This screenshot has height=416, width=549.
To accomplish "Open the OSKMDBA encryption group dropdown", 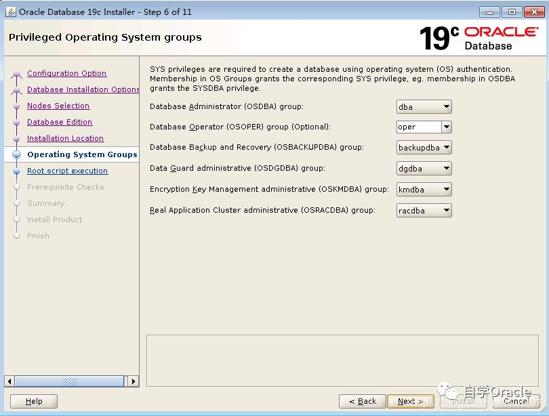I will tap(424, 190).
